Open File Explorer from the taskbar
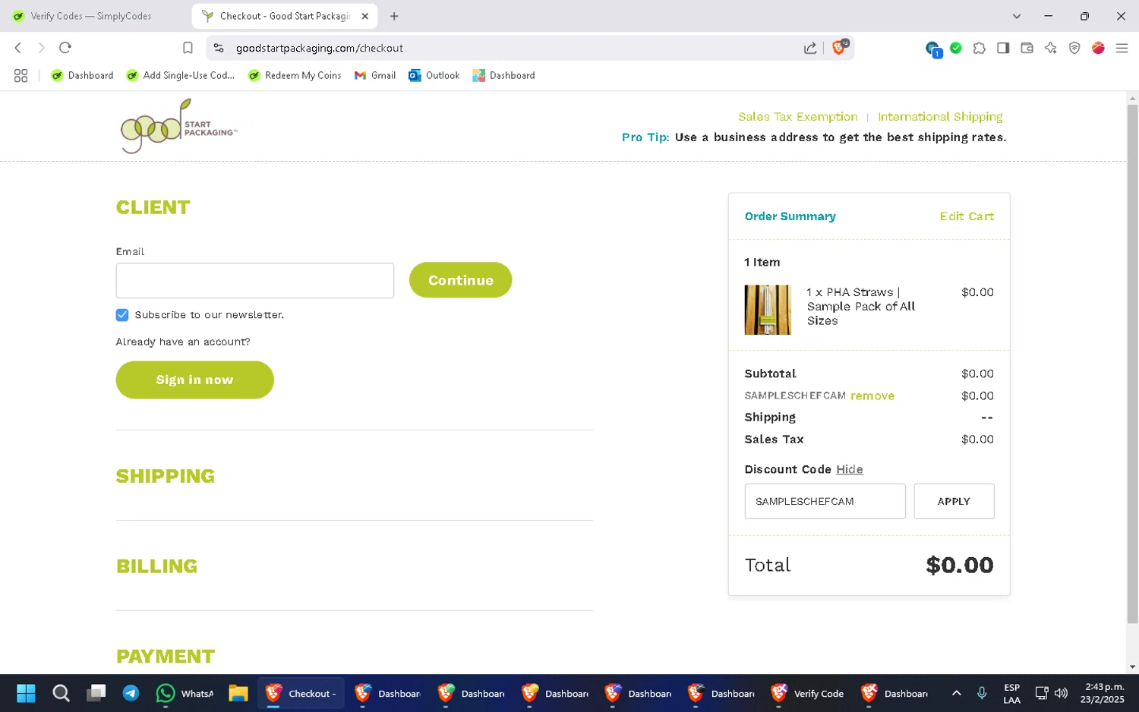The image size is (1139, 712). (x=238, y=694)
